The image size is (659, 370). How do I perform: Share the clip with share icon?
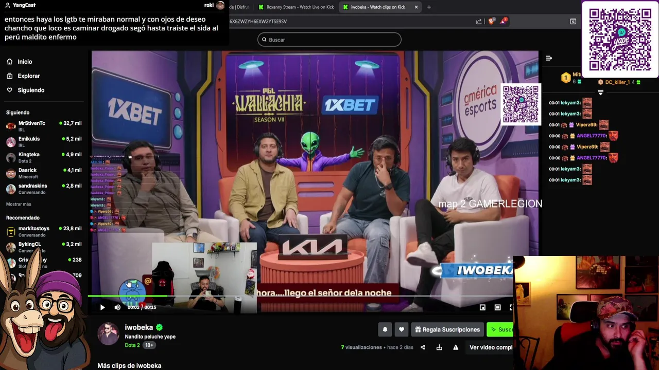pyautogui.click(x=423, y=347)
